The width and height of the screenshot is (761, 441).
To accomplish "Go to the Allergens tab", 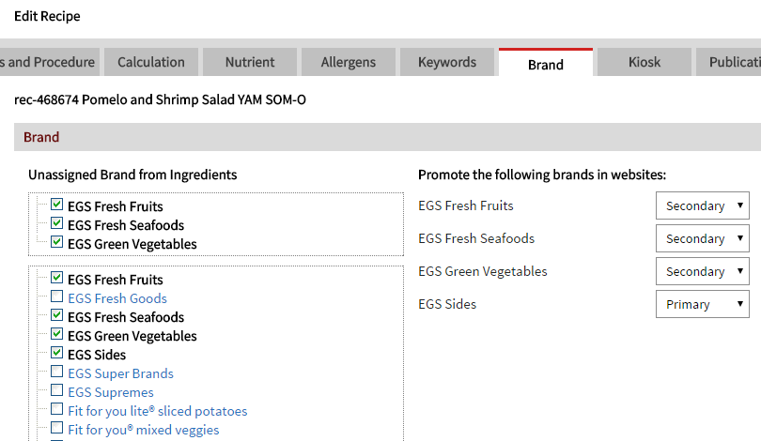I will click(348, 62).
